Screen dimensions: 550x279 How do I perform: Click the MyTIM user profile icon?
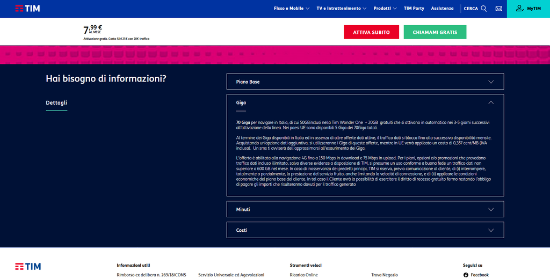pos(520,9)
